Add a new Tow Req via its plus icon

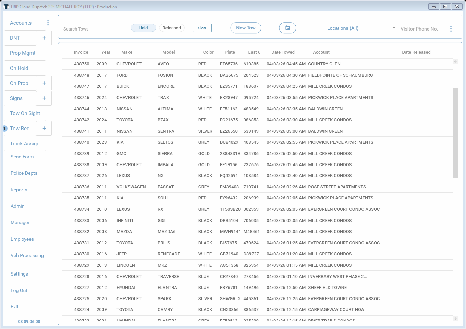pyautogui.click(x=44, y=128)
